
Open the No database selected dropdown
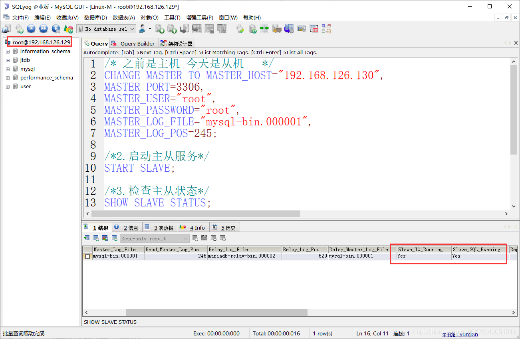click(x=106, y=29)
